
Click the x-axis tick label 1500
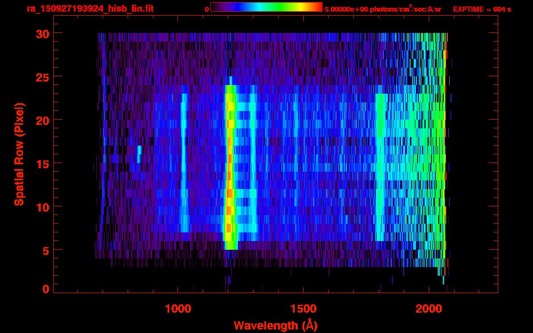tap(303, 309)
